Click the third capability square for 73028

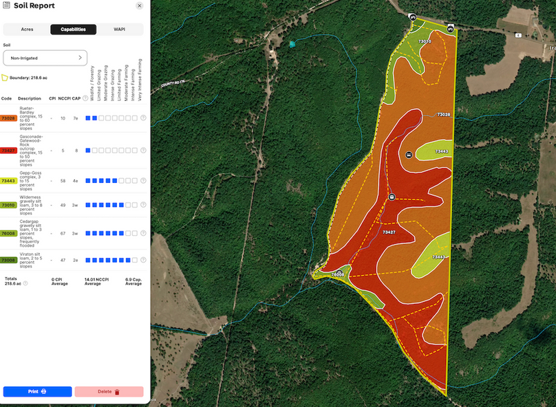pos(101,118)
